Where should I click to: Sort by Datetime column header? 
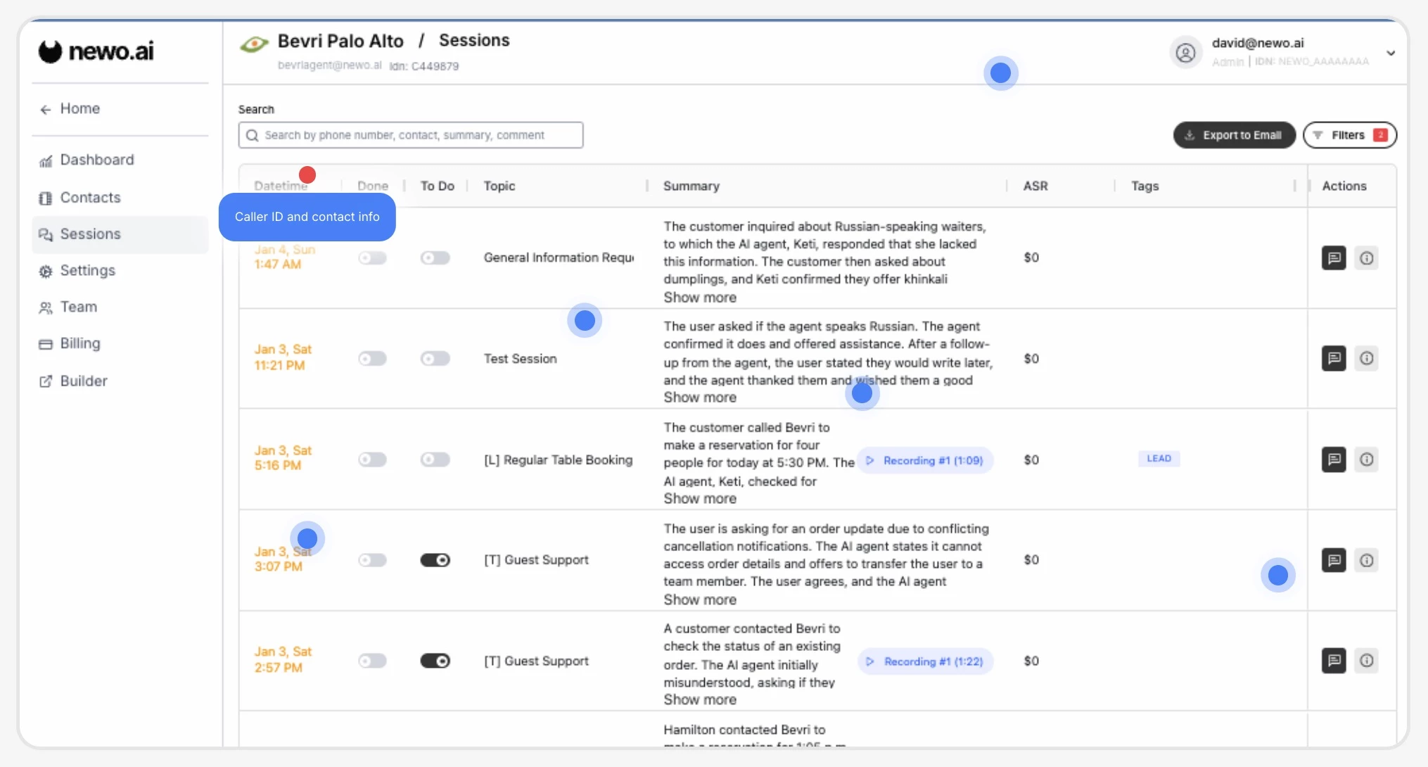[x=281, y=186]
